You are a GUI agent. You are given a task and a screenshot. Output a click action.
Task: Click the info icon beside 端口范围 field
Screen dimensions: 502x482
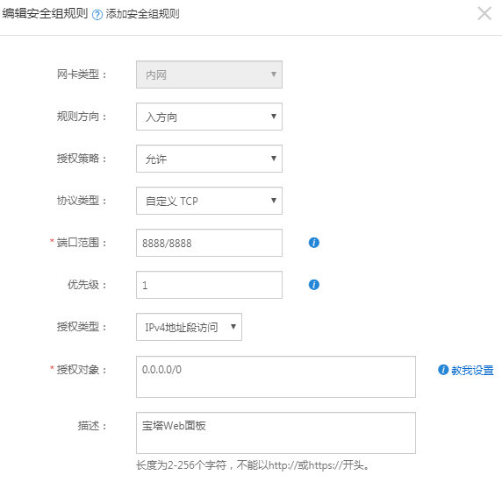(x=314, y=243)
